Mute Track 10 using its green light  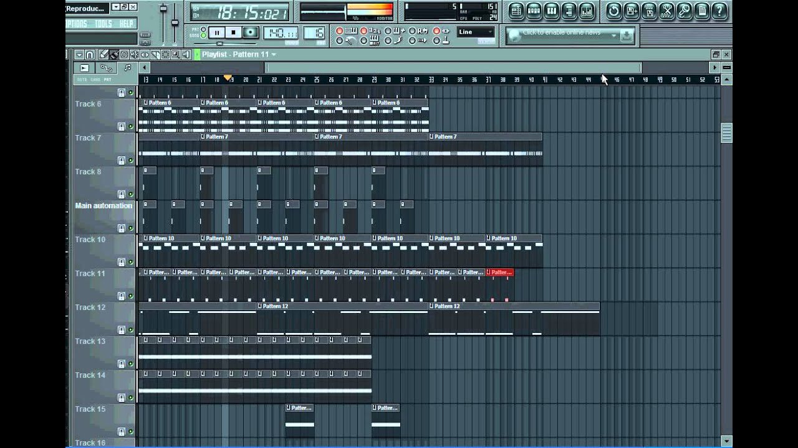click(131, 263)
